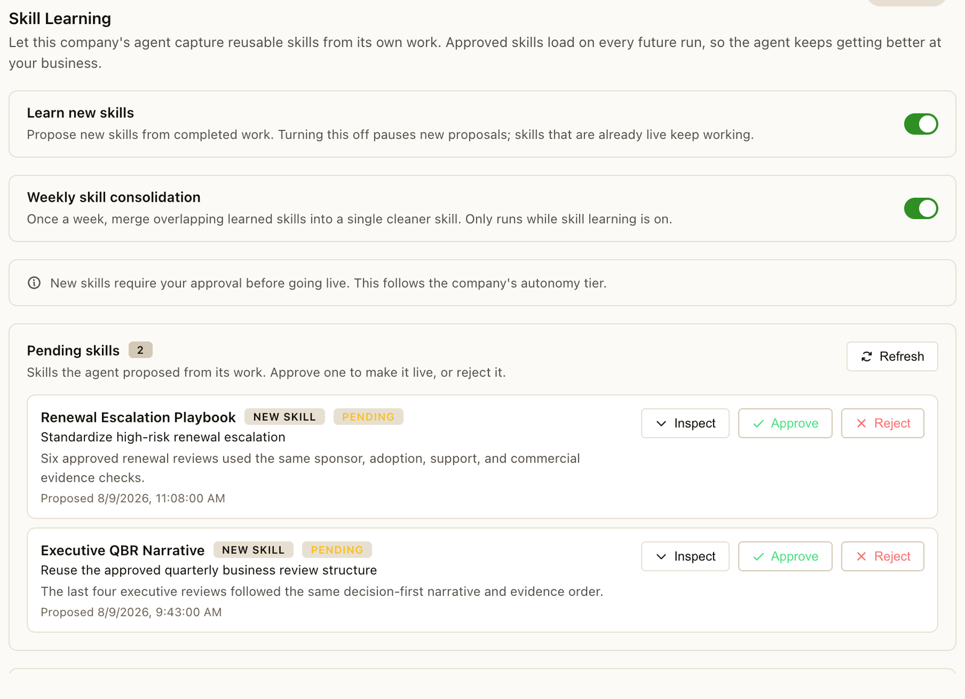965x699 pixels.
Task: Click text Proposed 8/9/2026, 11:08:00 AM
Action: (x=133, y=499)
